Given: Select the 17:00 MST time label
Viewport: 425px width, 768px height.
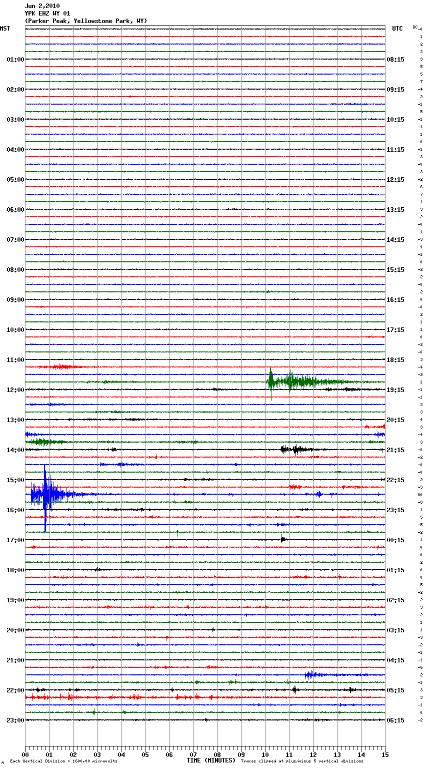Looking at the screenshot, I should coord(15,540).
